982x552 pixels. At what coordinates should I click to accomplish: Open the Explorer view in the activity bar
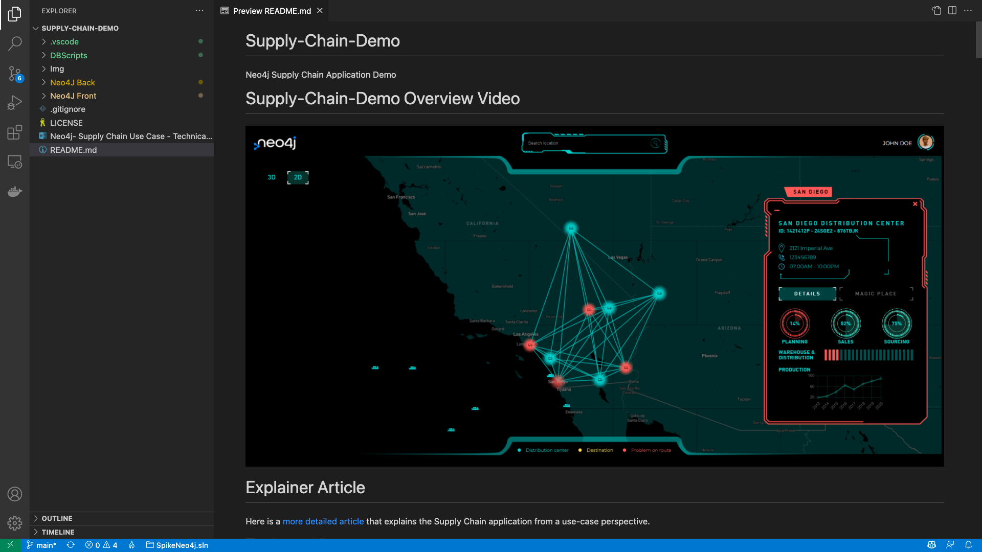point(15,14)
